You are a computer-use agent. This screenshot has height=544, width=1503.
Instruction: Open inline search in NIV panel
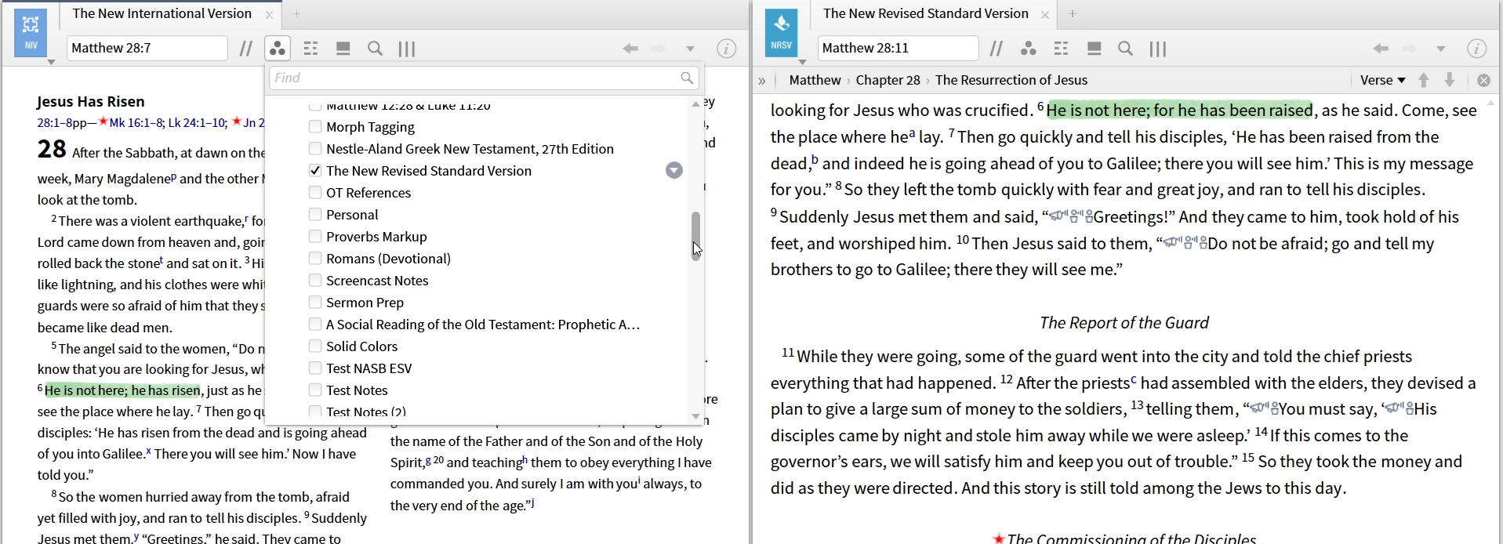pyautogui.click(x=376, y=49)
